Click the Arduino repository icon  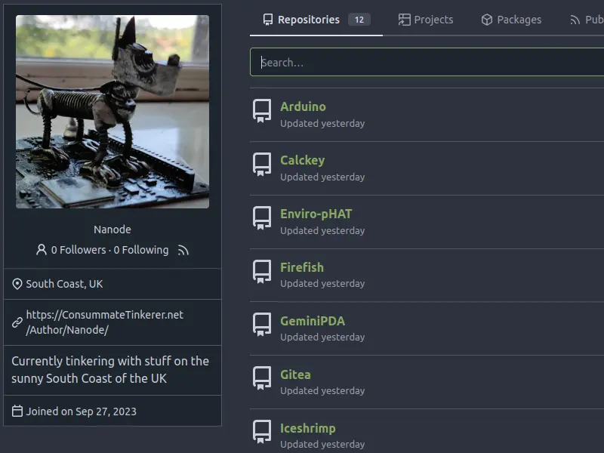[262, 111]
